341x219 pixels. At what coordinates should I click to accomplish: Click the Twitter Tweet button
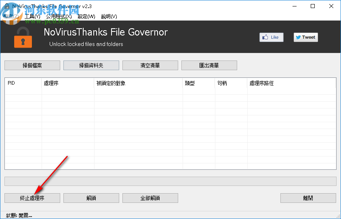[x=306, y=38]
